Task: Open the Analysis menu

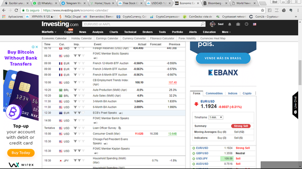Action: (x=98, y=32)
